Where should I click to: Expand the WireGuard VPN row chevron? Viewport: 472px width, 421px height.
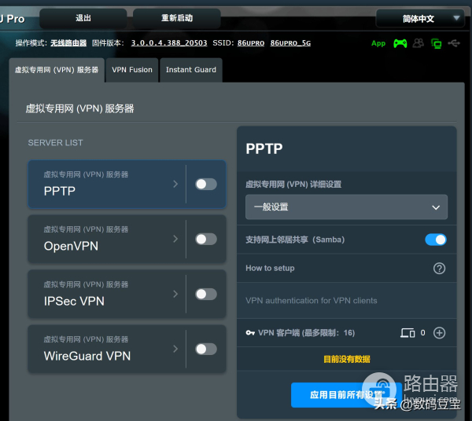175,349
